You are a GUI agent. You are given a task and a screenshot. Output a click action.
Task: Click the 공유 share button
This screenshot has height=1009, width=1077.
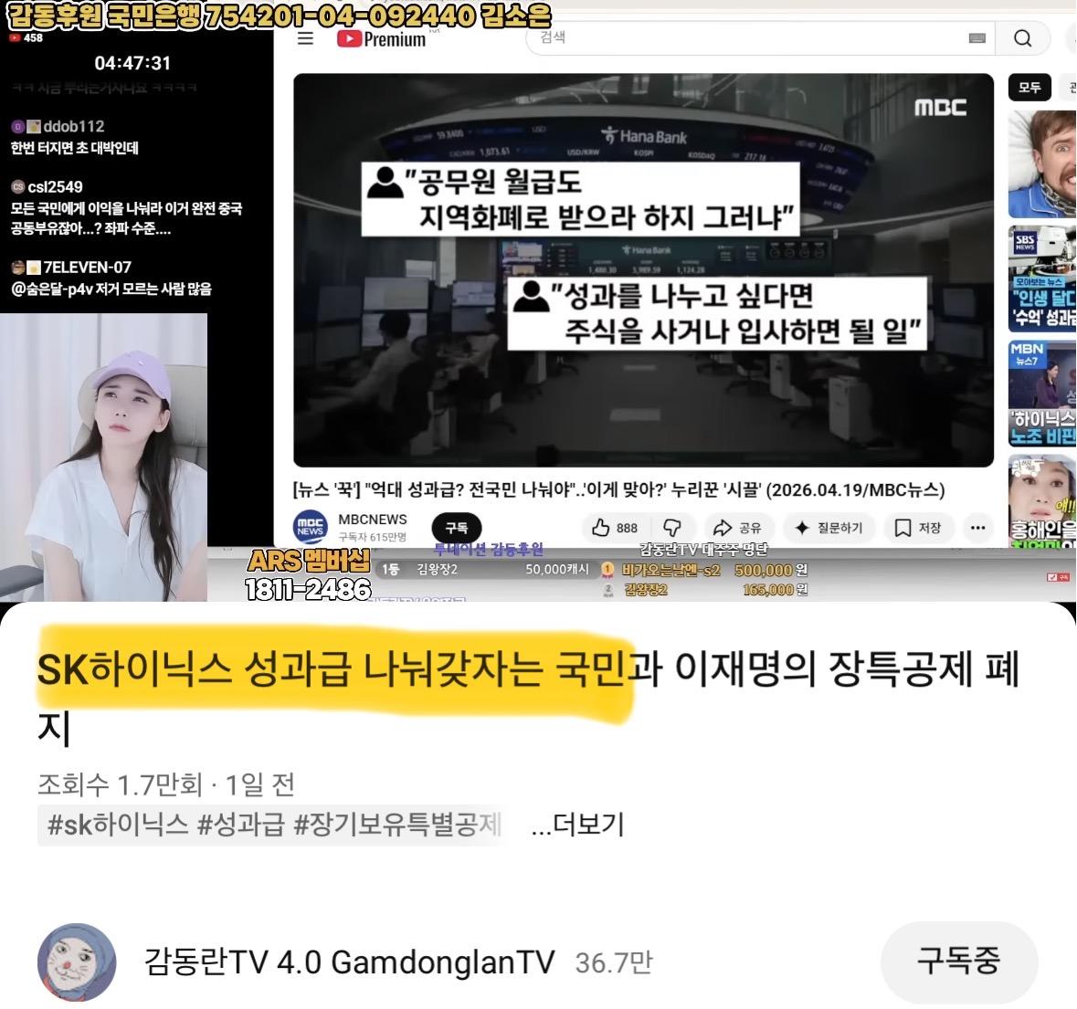738,528
